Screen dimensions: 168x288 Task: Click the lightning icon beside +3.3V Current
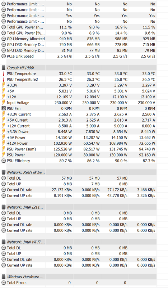(x=3, y=114)
